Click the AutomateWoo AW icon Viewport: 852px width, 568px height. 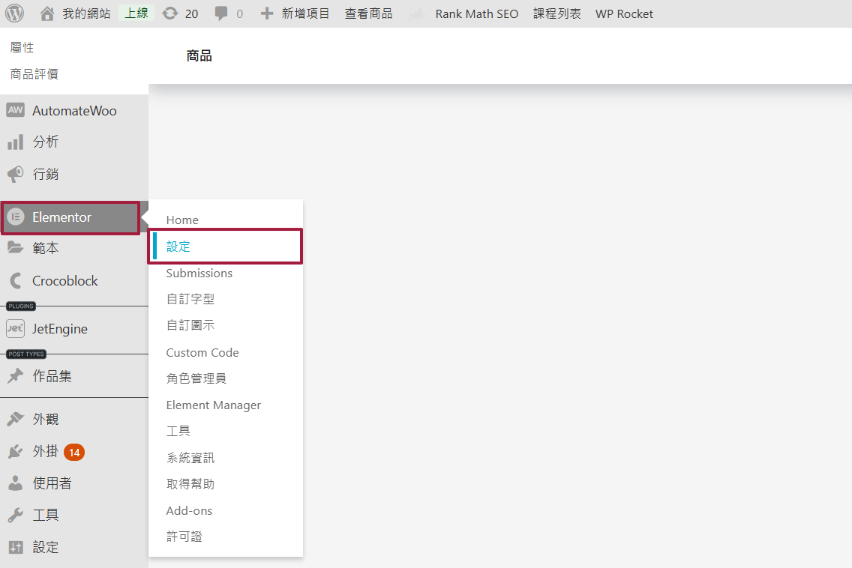pos(15,110)
